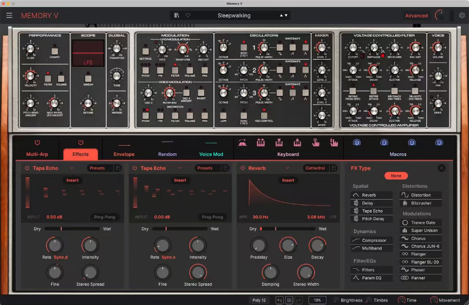Click the keyboard icon with down arrow
The height and width of the screenshot is (305, 469).
[279, 143]
